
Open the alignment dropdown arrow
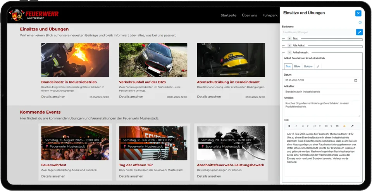[308, 126]
